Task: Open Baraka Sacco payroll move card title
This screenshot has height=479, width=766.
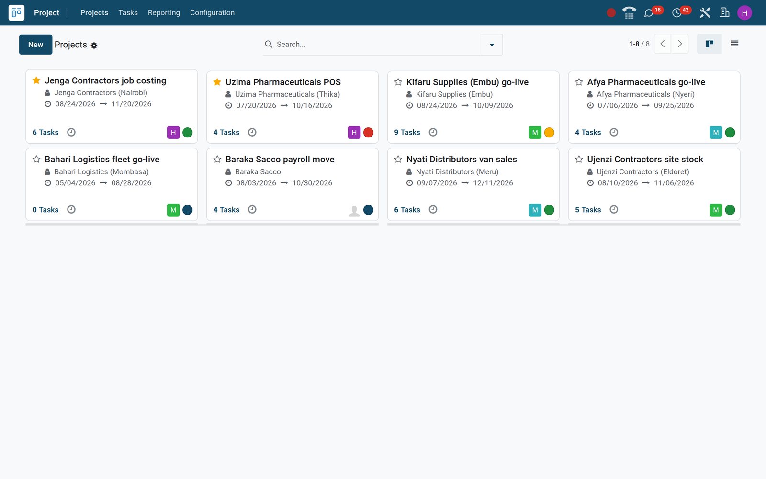Action: pos(280,159)
